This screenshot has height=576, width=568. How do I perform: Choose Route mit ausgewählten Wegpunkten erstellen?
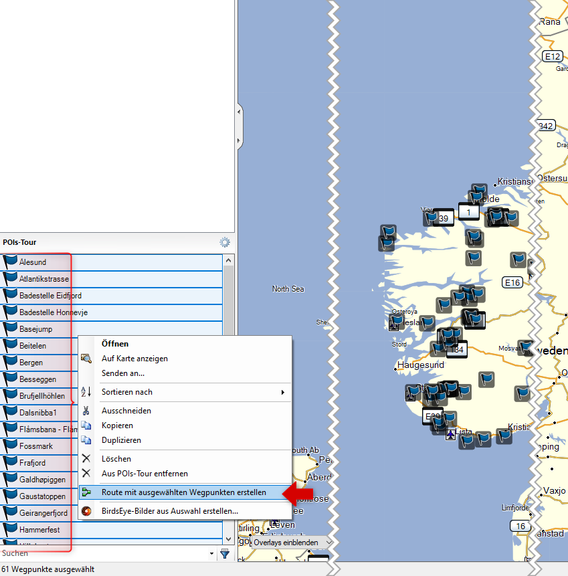click(x=183, y=492)
